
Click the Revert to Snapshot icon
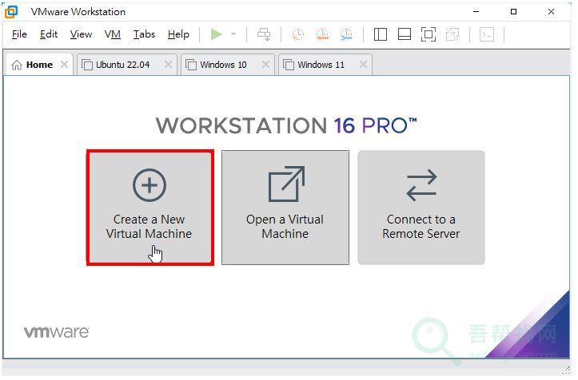322,34
